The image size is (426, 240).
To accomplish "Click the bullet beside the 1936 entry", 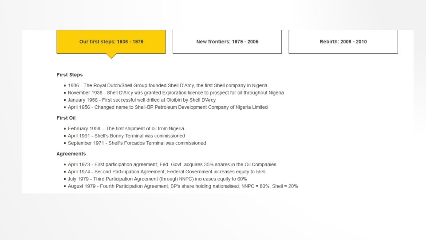I will 65,85.
